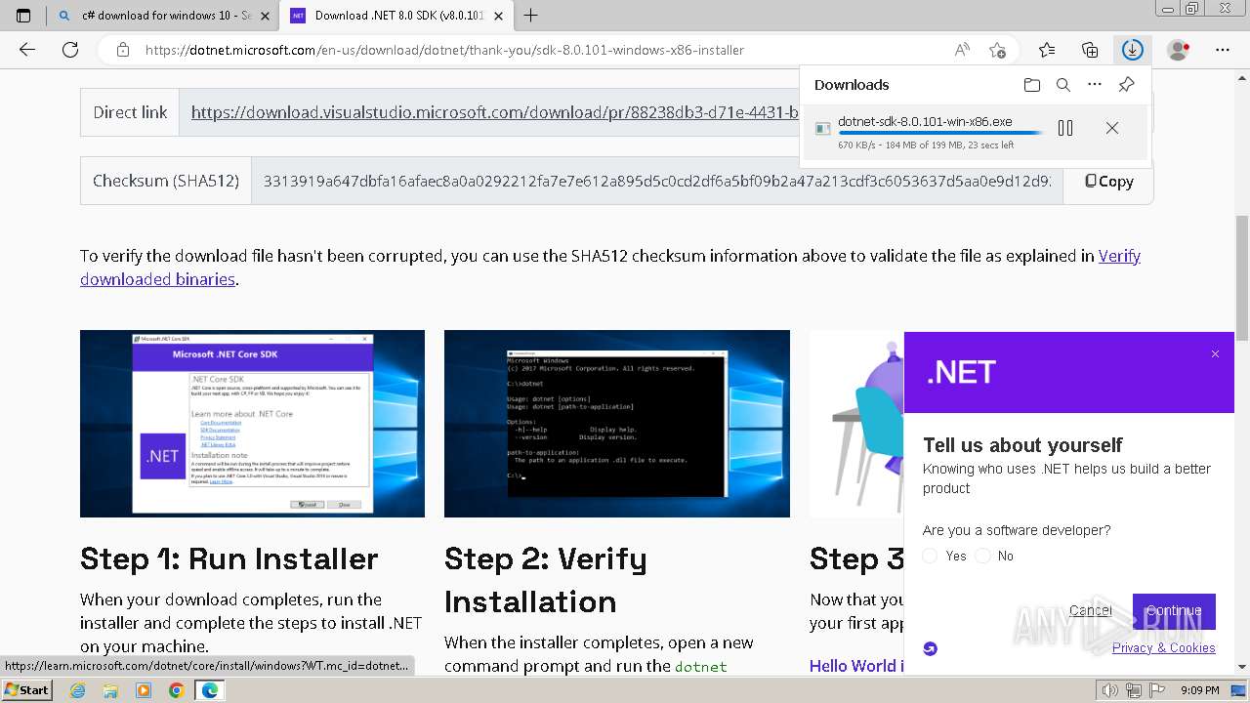Open a new browser tab
The image size is (1250, 703).
tap(530, 15)
